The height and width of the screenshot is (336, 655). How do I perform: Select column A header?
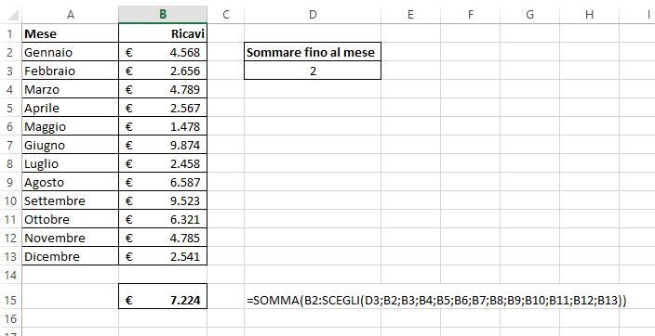point(70,14)
